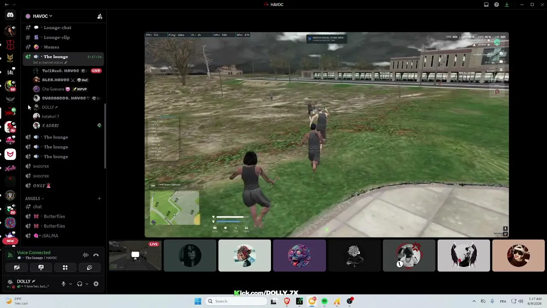The width and height of the screenshot is (547, 308).
Task: Open the FRA language switcher
Action: 503,301
